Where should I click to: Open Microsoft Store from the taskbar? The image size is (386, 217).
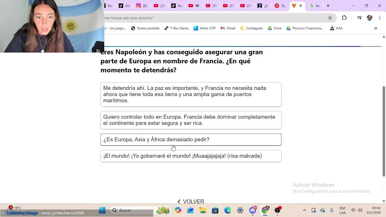click(x=215, y=210)
